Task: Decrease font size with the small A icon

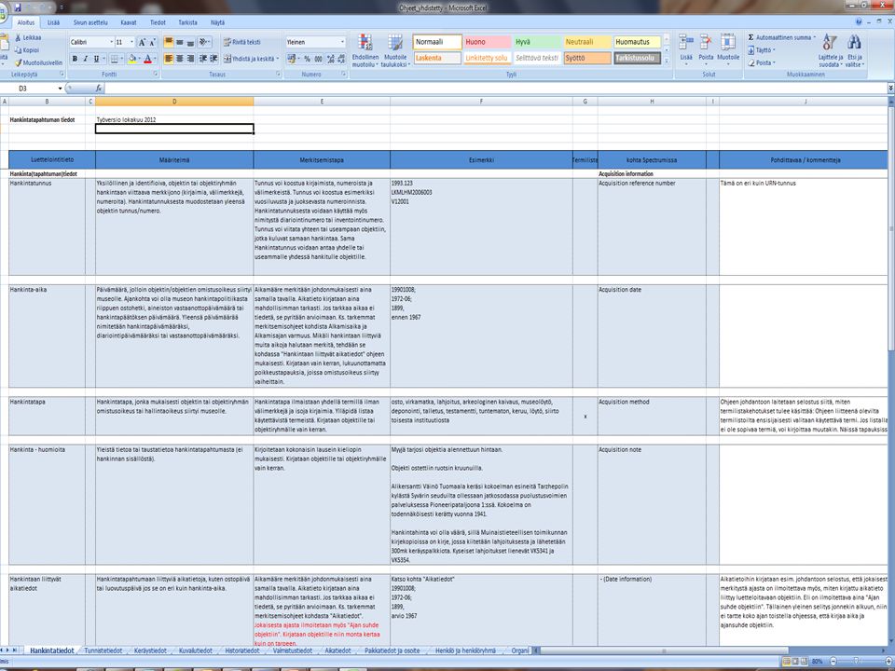Action: point(152,42)
